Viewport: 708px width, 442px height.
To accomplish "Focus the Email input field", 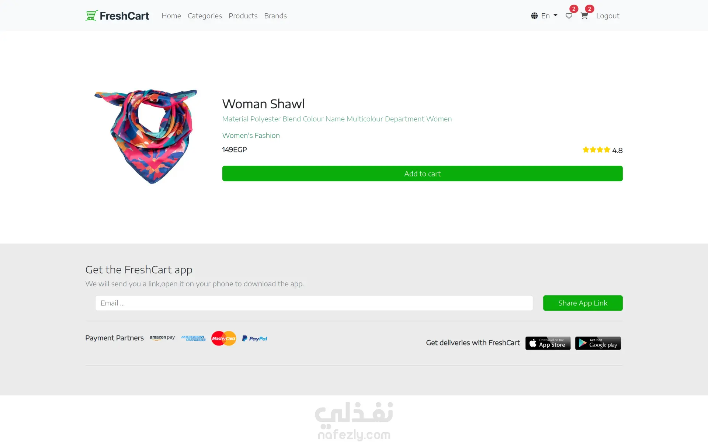I will [314, 303].
